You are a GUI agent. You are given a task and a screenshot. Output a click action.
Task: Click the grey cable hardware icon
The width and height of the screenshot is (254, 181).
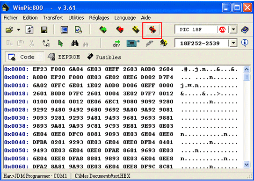[150, 43]
